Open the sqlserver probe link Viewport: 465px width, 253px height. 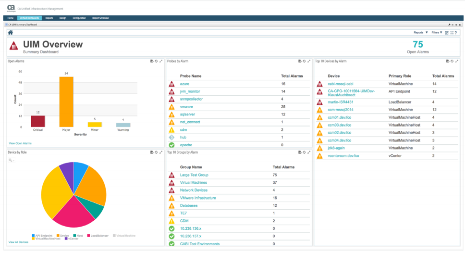pyautogui.click(x=187, y=114)
